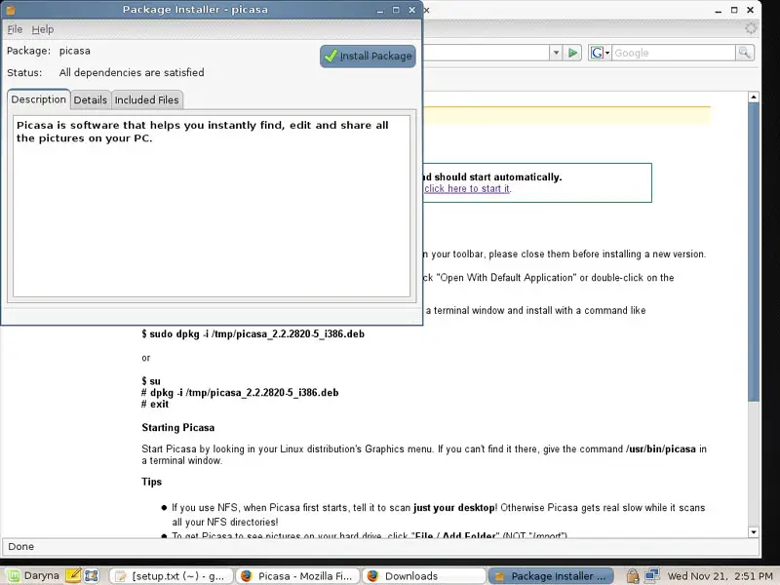The image size is (780, 585).
Task: Click the 'sudo dpkg -i' command line text
Action: click(253, 333)
